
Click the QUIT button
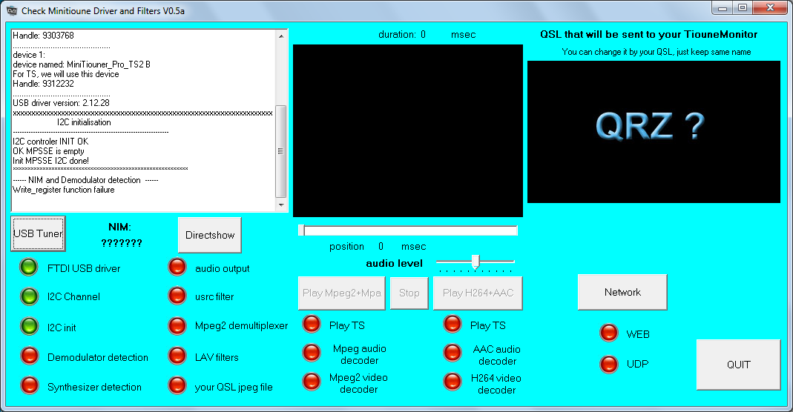pos(738,365)
